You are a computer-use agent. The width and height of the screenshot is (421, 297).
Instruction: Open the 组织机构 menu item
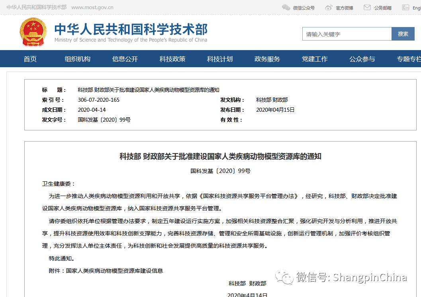tap(78, 59)
